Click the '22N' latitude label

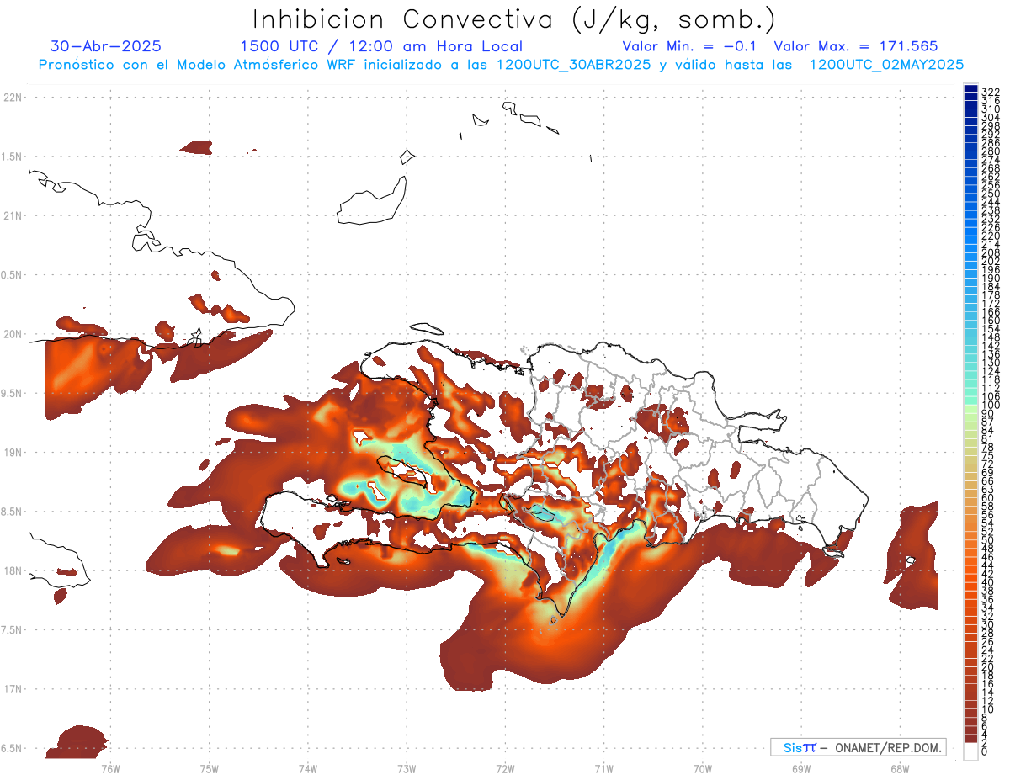tap(13, 98)
